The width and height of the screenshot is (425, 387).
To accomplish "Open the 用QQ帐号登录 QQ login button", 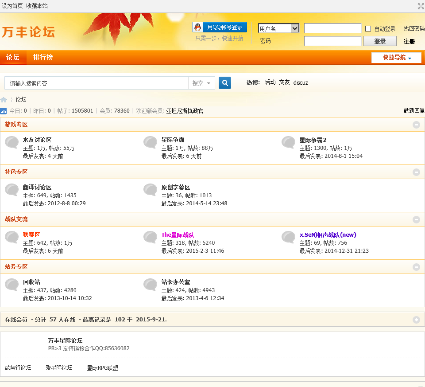I will coord(220,27).
